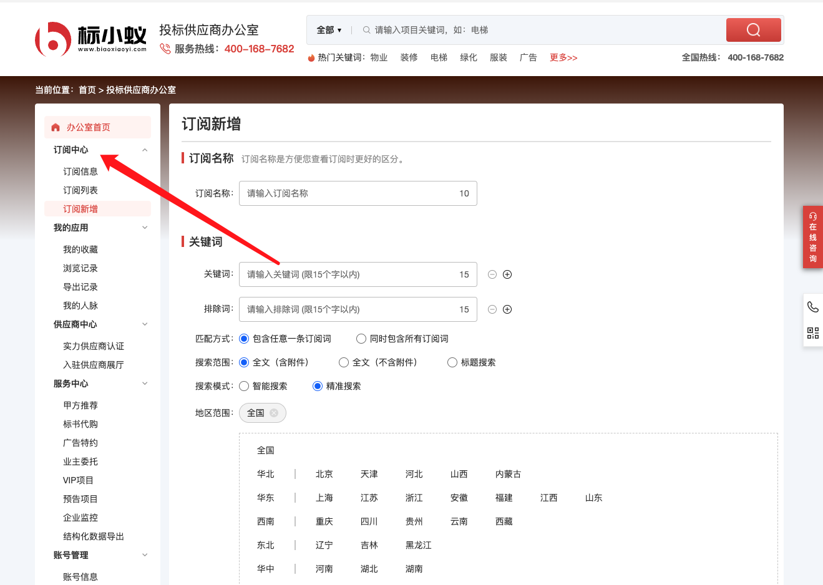Click the 更多>> hot keywords link
823x585 pixels.
tap(563, 57)
